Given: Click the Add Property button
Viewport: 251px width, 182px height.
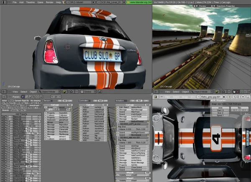Looking at the screenshot, I should click(x=21, y=114).
